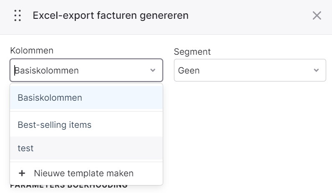Close the Excel-export facturen dialog

pos(317,15)
